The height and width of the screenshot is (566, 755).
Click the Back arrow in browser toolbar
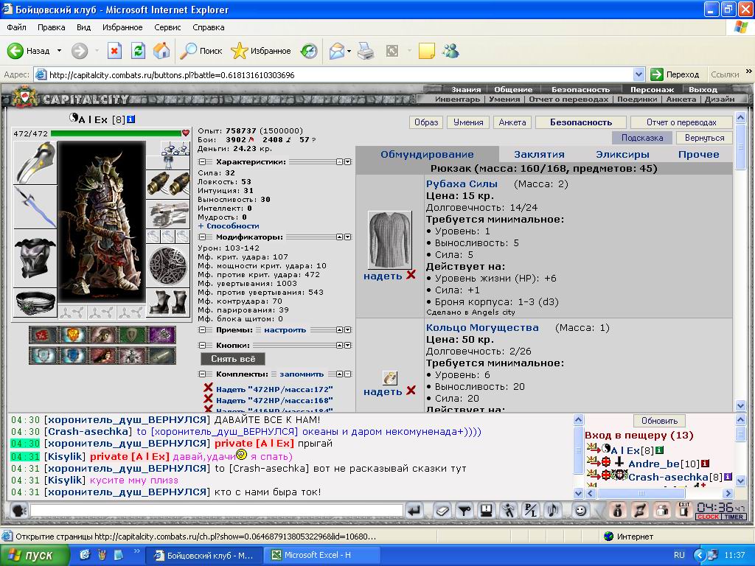point(15,51)
